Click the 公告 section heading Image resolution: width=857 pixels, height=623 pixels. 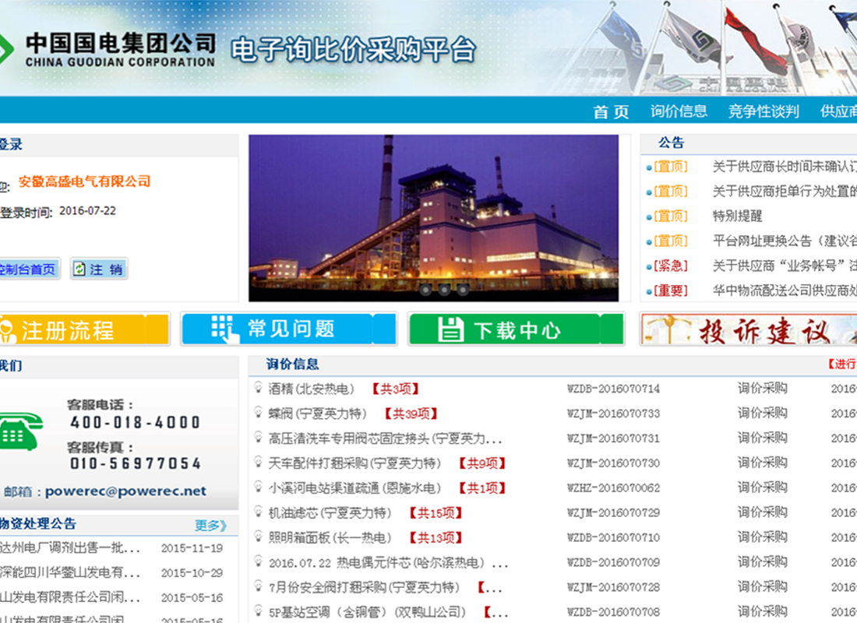(x=671, y=143)
